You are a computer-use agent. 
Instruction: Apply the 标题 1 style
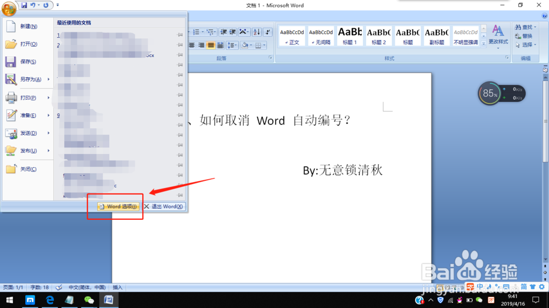click(350, 36)
